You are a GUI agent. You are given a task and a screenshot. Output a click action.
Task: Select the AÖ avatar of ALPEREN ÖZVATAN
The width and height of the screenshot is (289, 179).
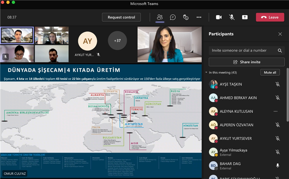213,125
